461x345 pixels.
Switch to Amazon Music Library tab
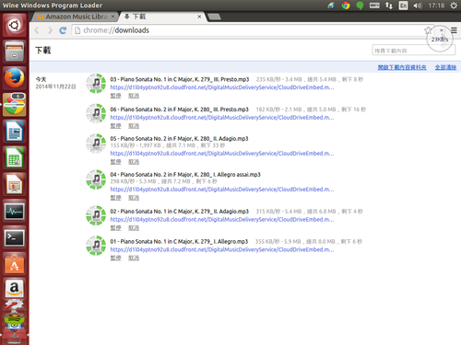(73, 17)
